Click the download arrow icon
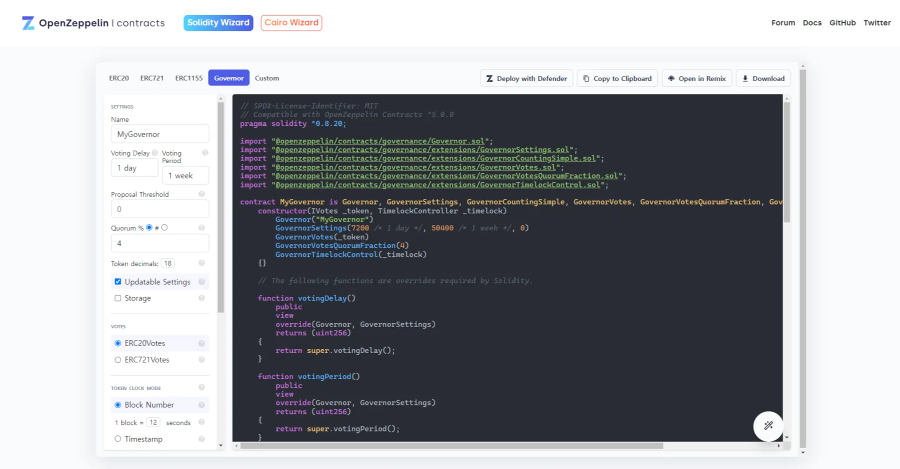This screenshot has width=900, height=469. click(745, 79)
